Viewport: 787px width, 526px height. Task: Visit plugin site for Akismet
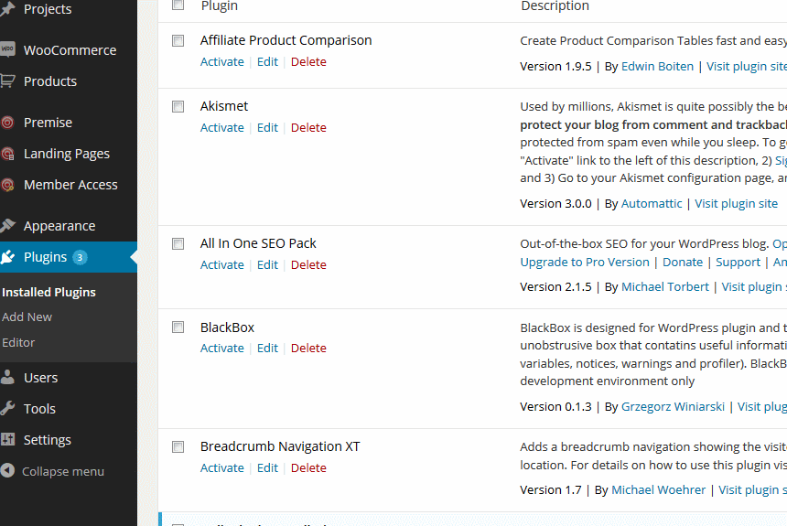(736, 204)
